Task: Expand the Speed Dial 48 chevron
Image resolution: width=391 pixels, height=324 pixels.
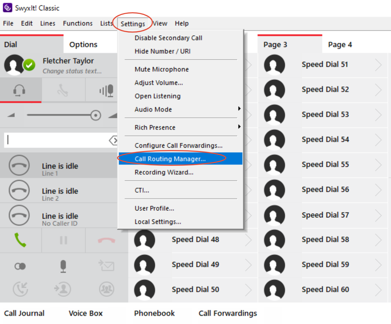Action: (248, 240)
